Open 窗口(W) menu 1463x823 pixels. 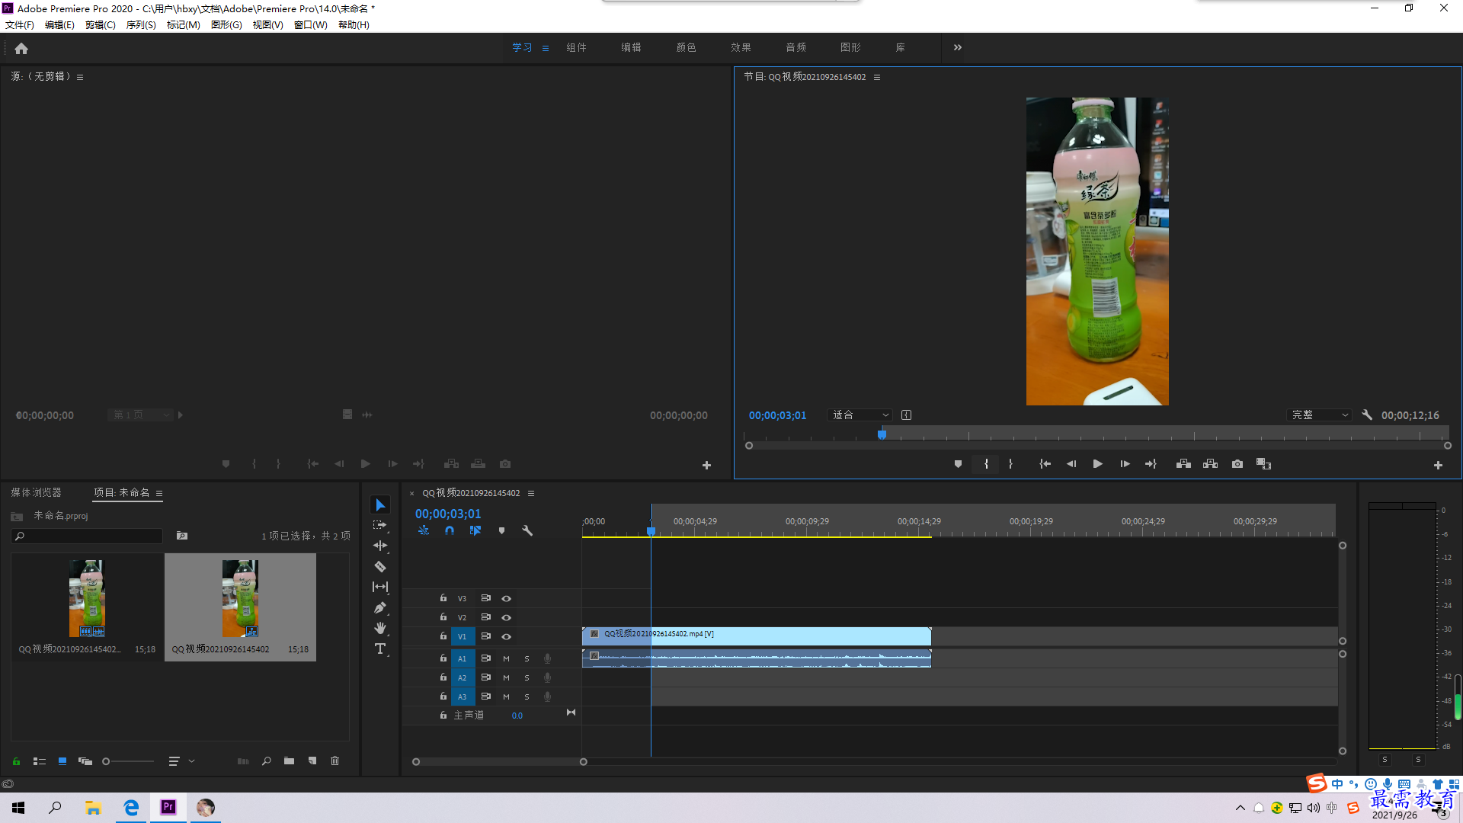(310, 24)
